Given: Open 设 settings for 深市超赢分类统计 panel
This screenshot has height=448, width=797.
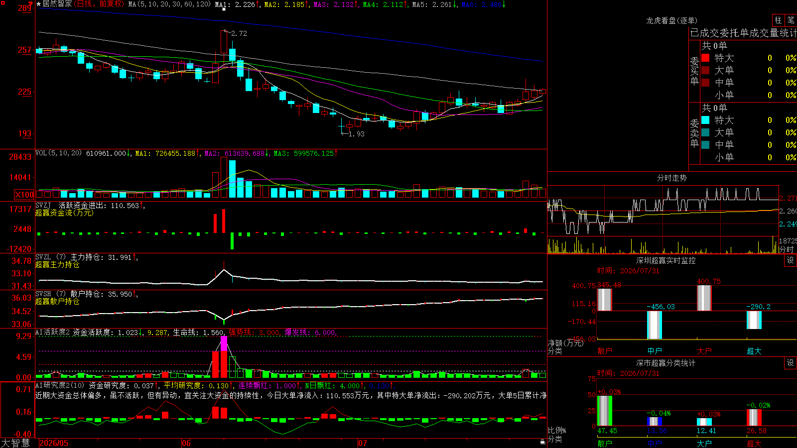Looking at the screenshot, I should 791,363.
